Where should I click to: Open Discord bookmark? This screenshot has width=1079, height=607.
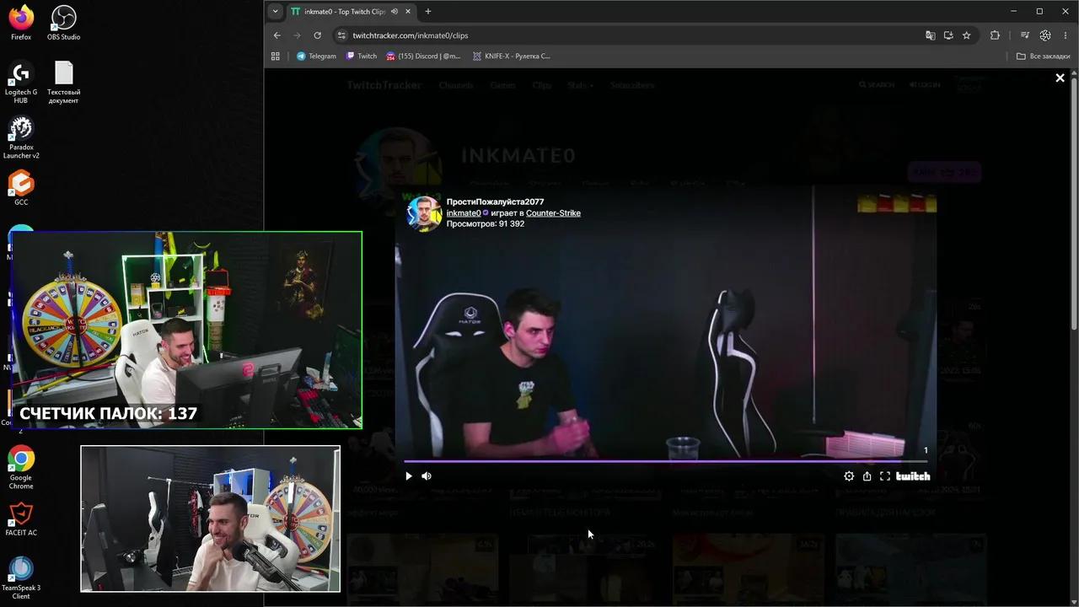(423, 56)
